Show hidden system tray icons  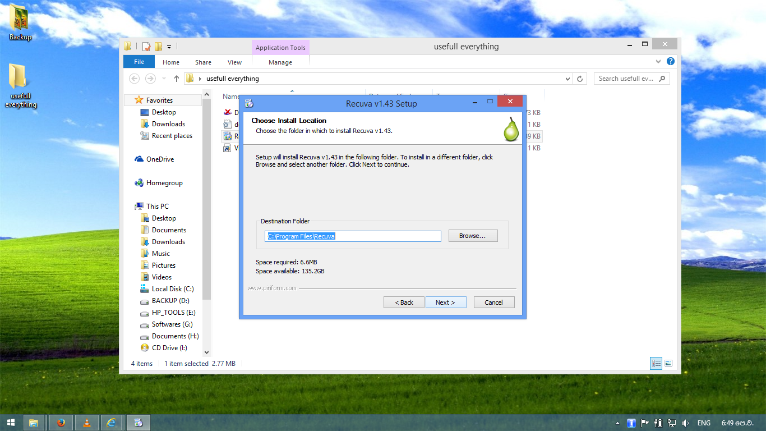pyautogui.click(x=618, y=423)
